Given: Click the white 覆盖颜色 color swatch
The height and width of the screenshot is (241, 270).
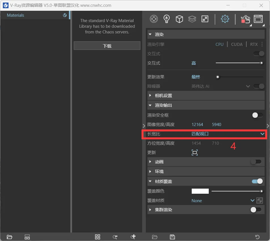Looking at the screenshot, I should click(x=200, y=191).
